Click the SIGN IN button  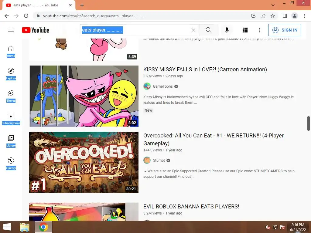285,30
